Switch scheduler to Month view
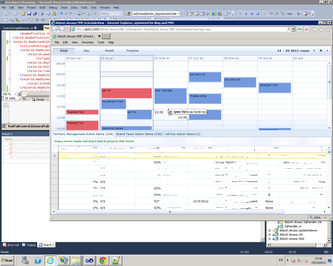The width and height of the screenshot is (333, 266). click(110, 51)
